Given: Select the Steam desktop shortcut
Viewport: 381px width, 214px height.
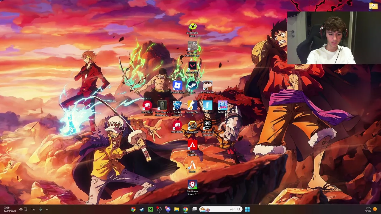Looking at the screenshot, I should pos(192,88).
